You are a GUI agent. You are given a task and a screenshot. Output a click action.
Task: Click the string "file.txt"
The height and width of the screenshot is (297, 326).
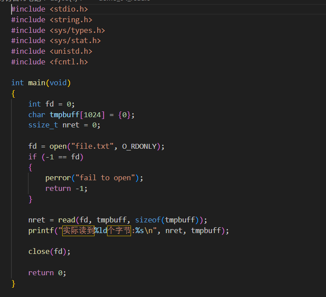[x=92, y=147]
